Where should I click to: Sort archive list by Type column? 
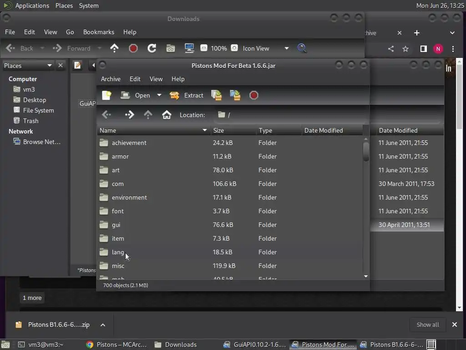point(279,130)
